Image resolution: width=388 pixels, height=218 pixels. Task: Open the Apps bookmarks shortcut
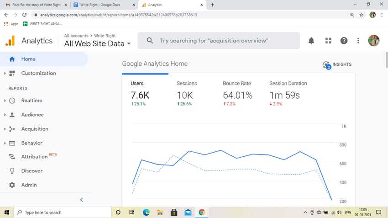(x=11, y=24)
